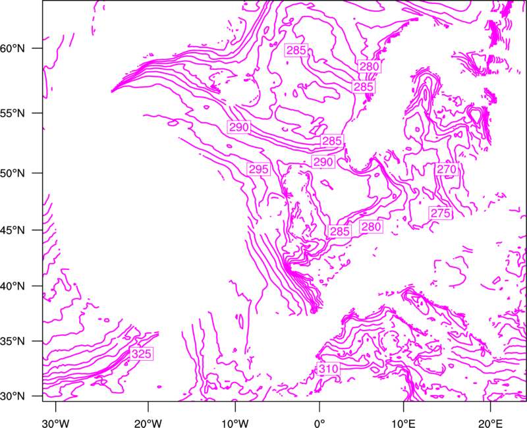
Task: Click the 275 contour label
Action: [440, 213]
